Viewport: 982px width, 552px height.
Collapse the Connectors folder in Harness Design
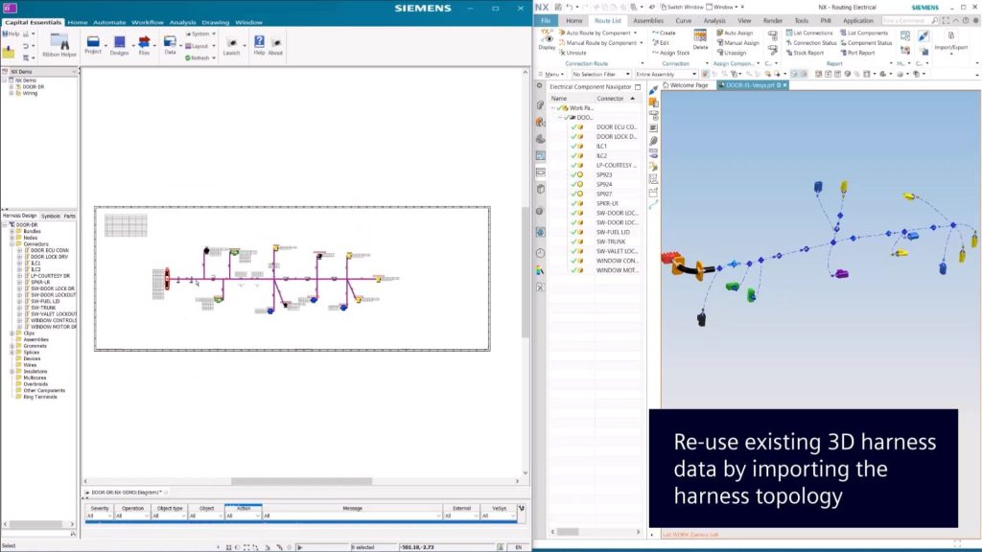pos(11,243)
